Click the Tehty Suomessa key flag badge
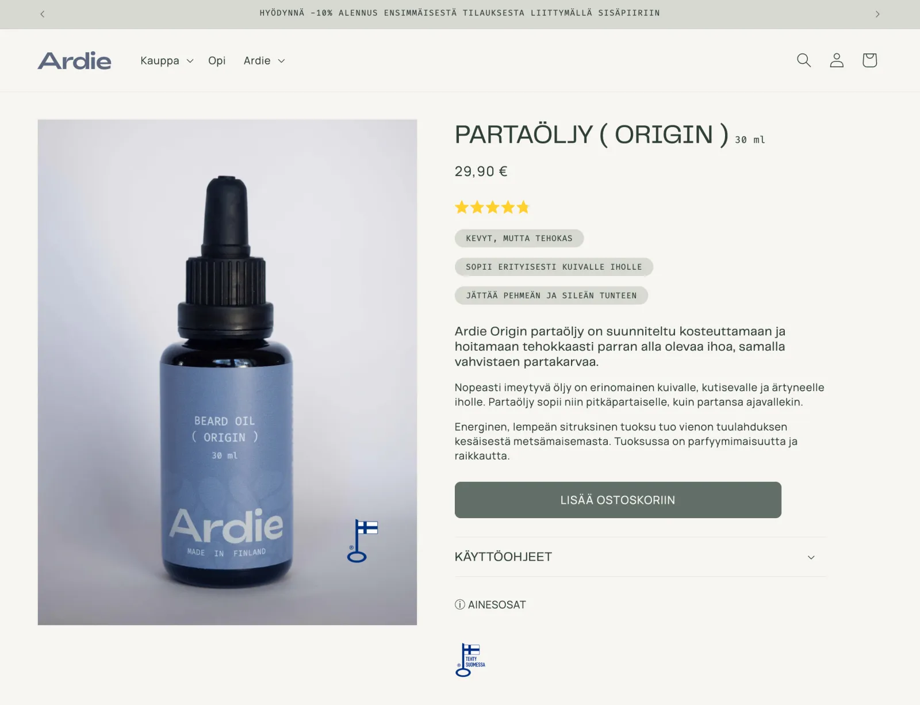920x705 pixels. pyautogui.click(x=470, y=660)
